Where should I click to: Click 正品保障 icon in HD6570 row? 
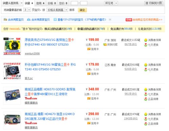coord(146,99)
